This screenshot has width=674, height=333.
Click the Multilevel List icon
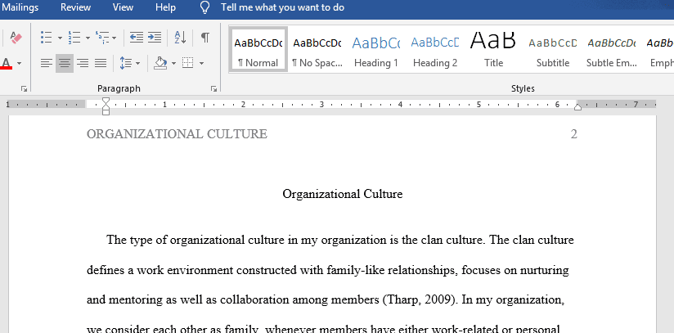click(102, 38)
